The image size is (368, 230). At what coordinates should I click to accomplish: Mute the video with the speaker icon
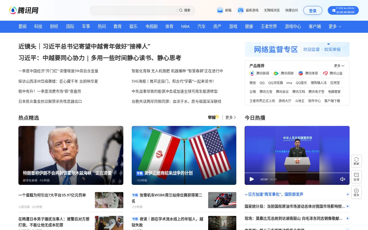[x=343, y=179]
